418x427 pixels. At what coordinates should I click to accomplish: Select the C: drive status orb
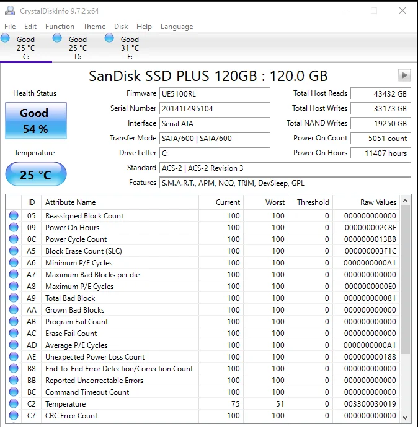click(x=6, y=38)
